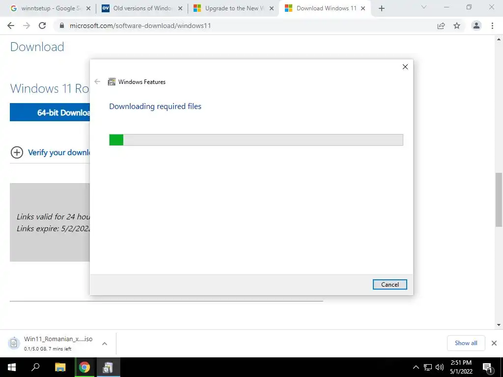Open File Explorer from the taskbar
Viewport: 503px width, 377px height.
click(x=60, y=367)
